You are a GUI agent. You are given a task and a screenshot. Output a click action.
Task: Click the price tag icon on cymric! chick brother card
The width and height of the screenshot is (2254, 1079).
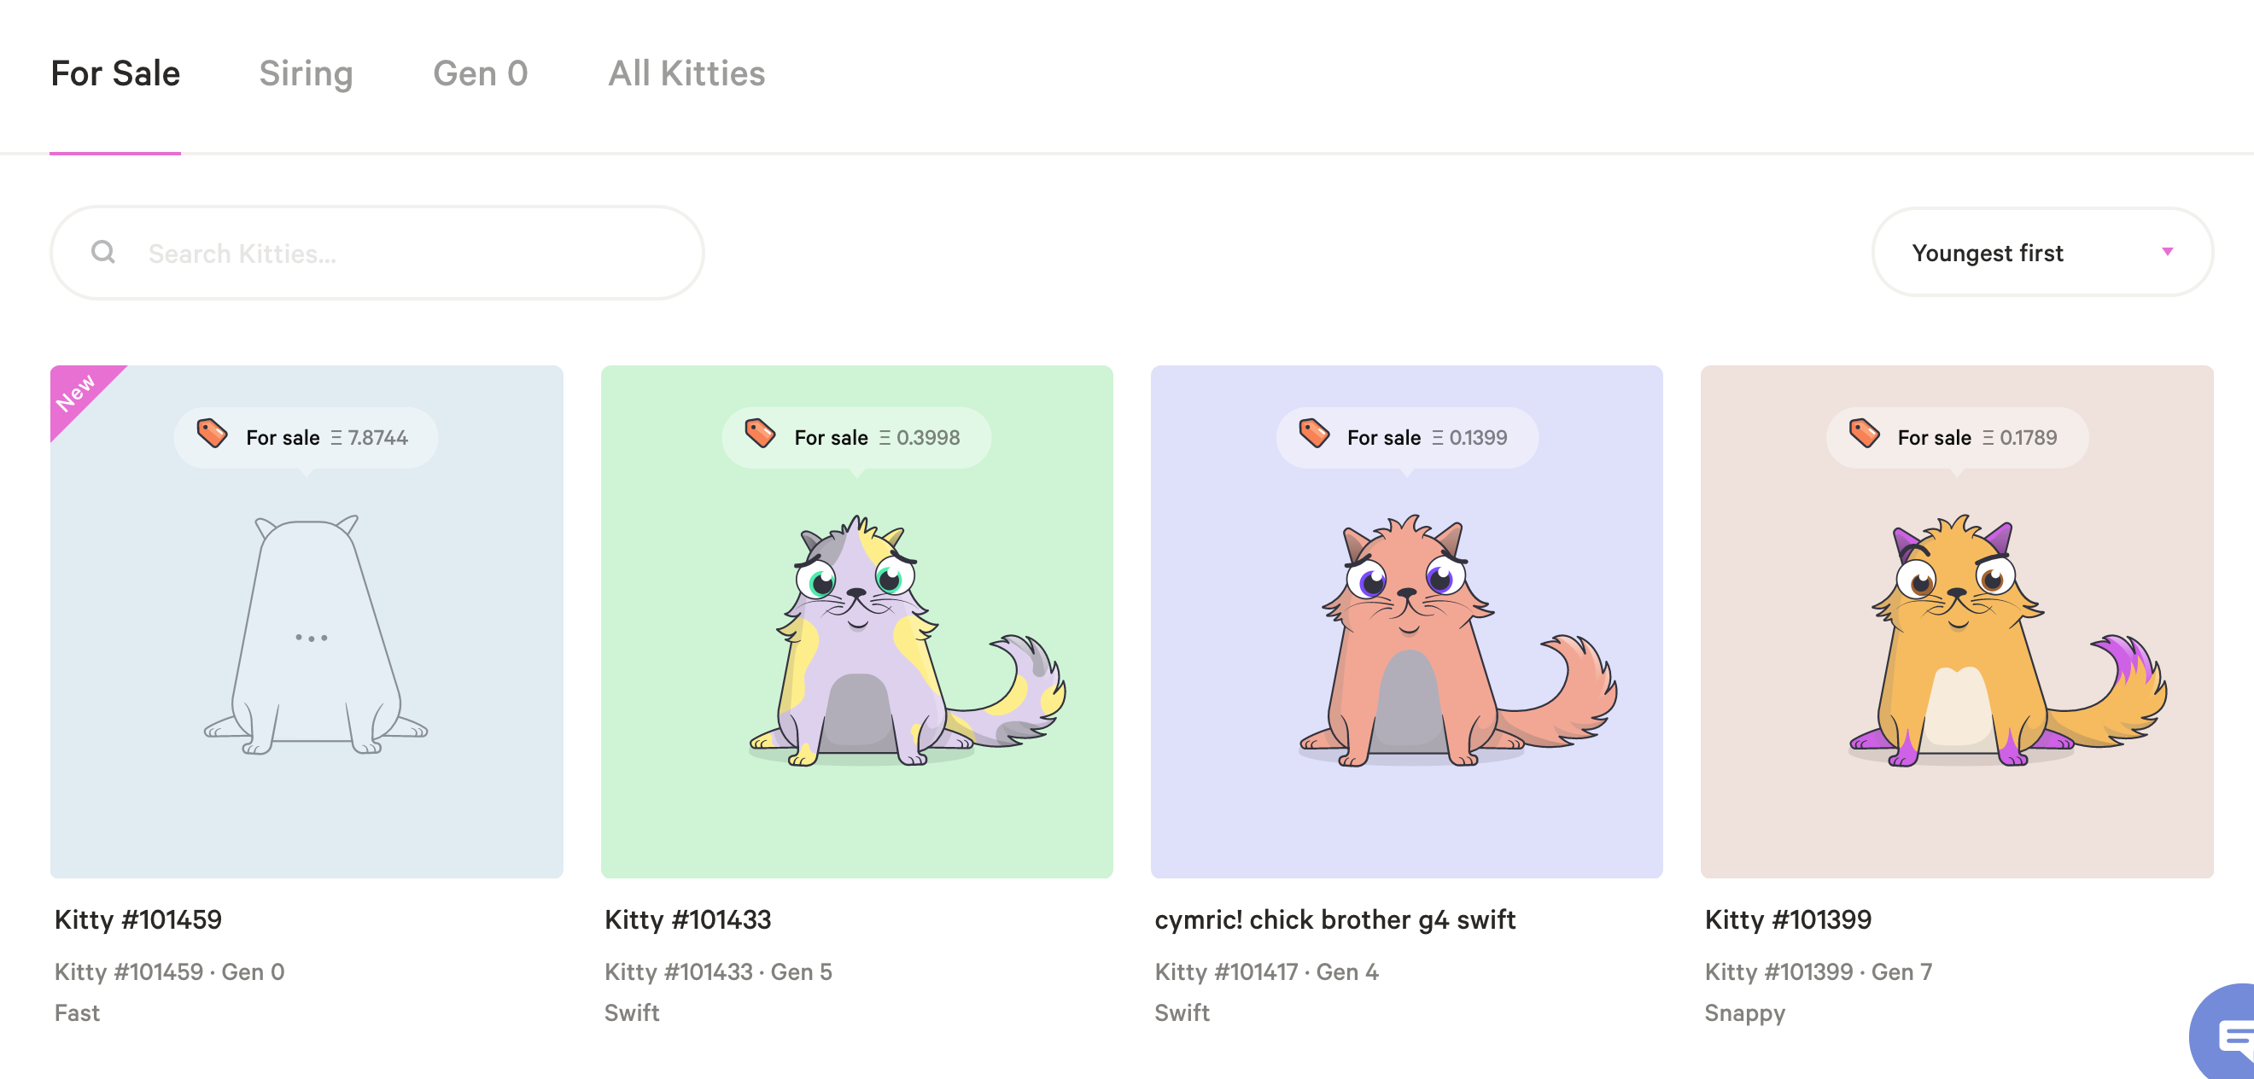pyautogui.click(x=1312, y=436)
